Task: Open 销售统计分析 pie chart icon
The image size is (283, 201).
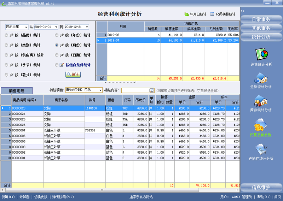Action: point(261,54)
